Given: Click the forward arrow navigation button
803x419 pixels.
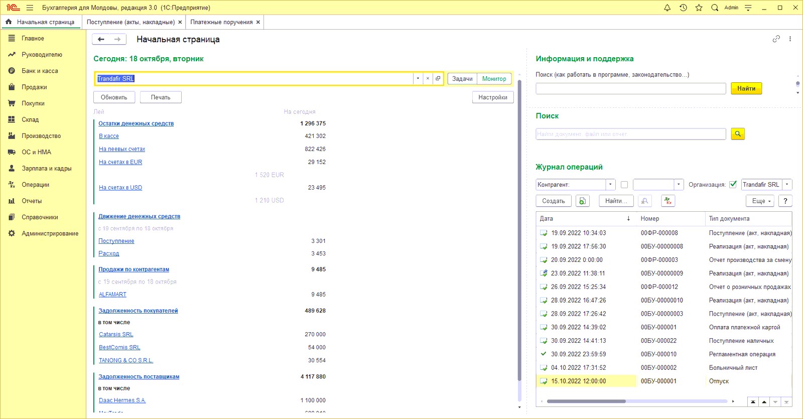Looking at the screenshot, I should pos(117,39).
